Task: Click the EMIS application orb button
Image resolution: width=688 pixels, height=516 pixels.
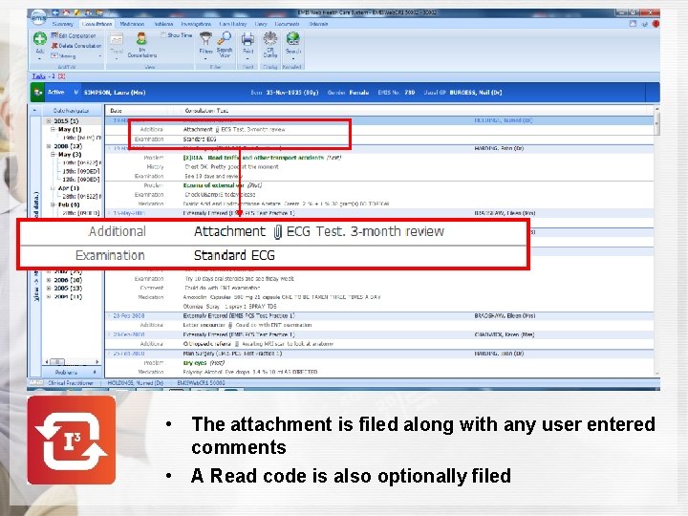Action: pos(39,16)
